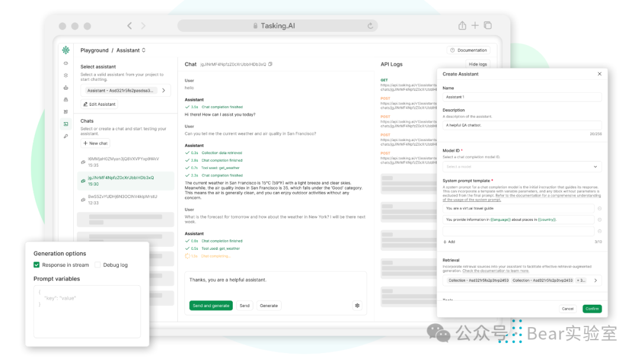Expand the selected assistant chevron
Screen dimensions: 638x359
click(x=164, y=90)
